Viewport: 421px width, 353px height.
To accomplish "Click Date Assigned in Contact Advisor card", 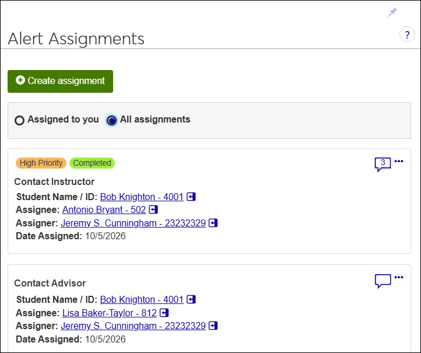I will pos(71,340).
